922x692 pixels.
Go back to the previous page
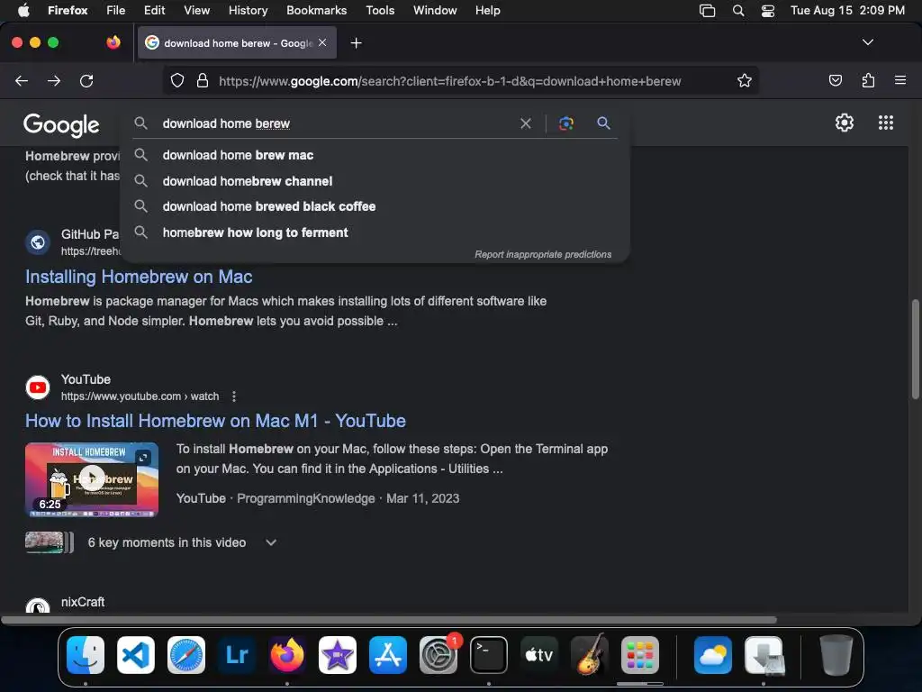pyautogui.click(x=22, y=80)
